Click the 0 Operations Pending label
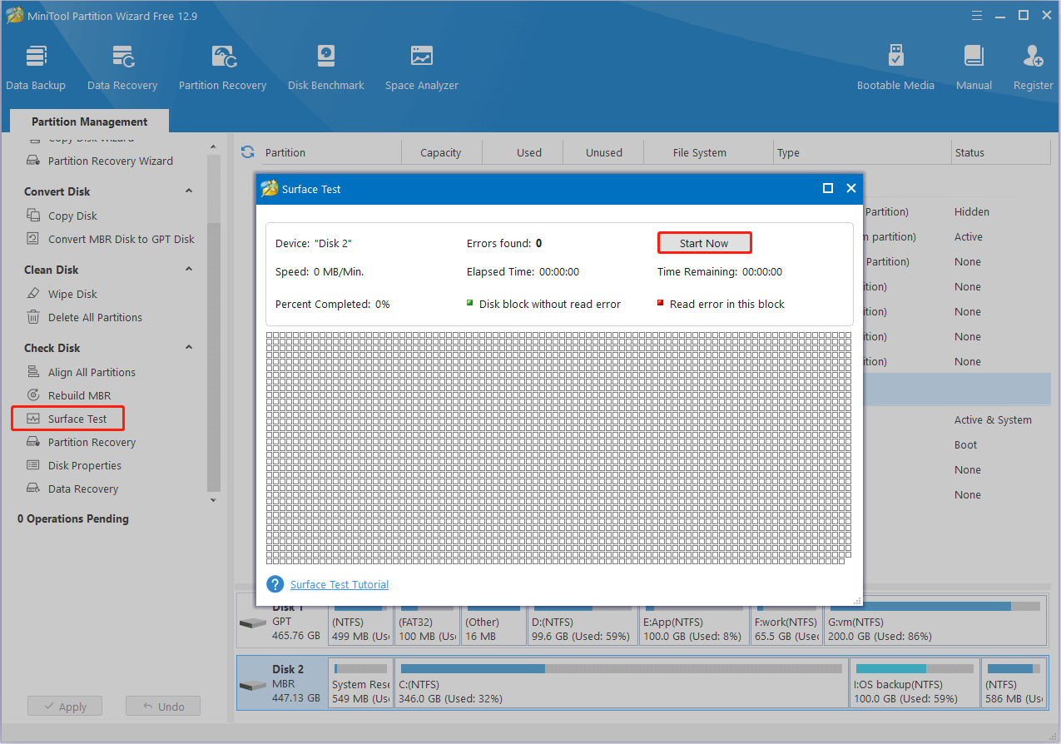This screenshot has width=1061, height=744. coord(73,518)
